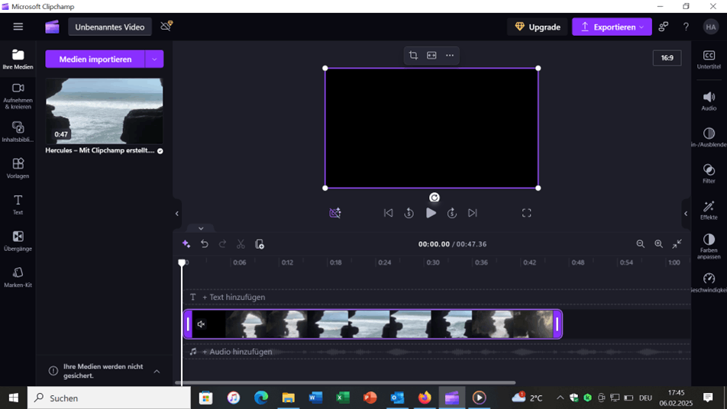
Task: Open the three-dots more options menu
Action: (x=450, y=56)
